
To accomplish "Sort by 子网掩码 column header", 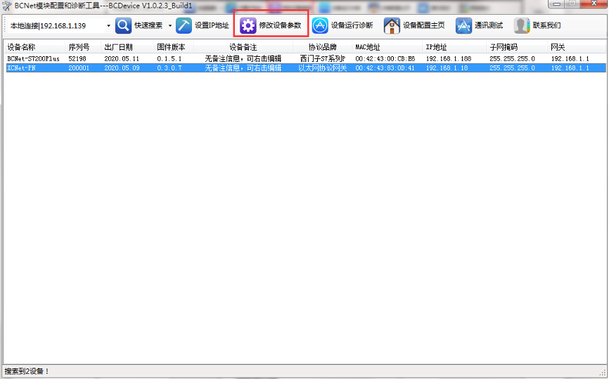I will tap(517, 47).
